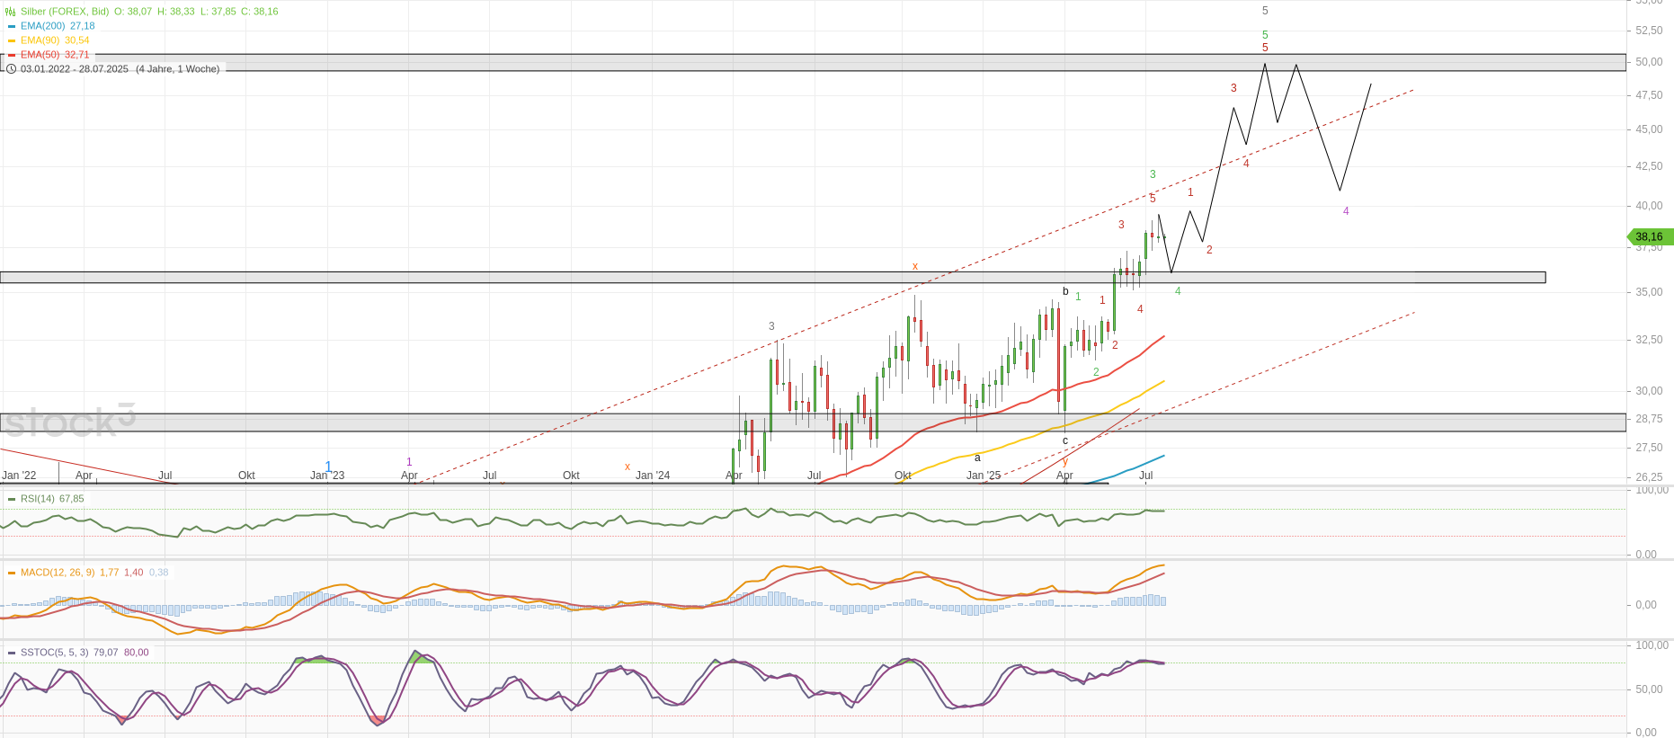1674x738 pixels.
Task: Click the green RSI(14) legend marker
Action: click(12, 499)
